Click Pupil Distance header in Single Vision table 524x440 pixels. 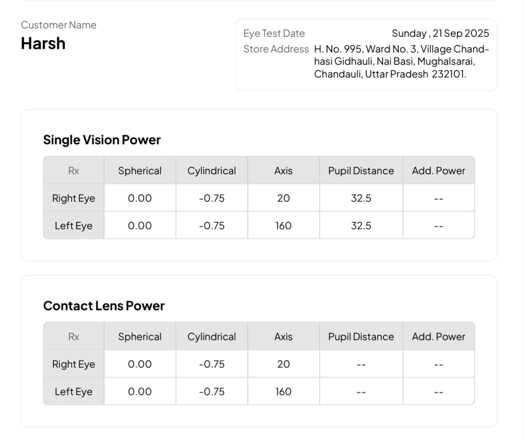point(361,171)
